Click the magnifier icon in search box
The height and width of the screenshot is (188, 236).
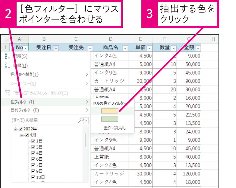click(81, 120)
